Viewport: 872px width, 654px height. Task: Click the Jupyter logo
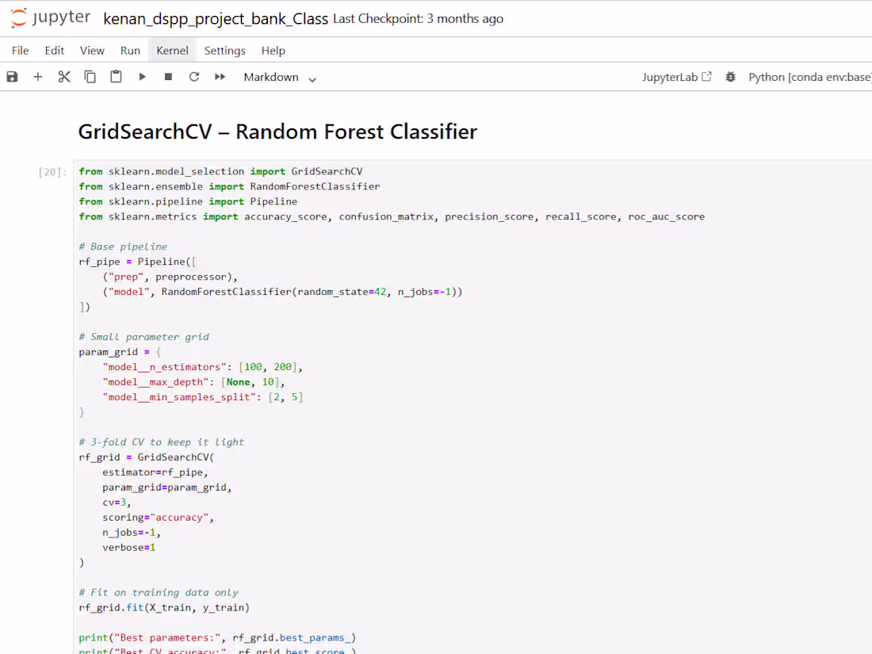(50, 17)
